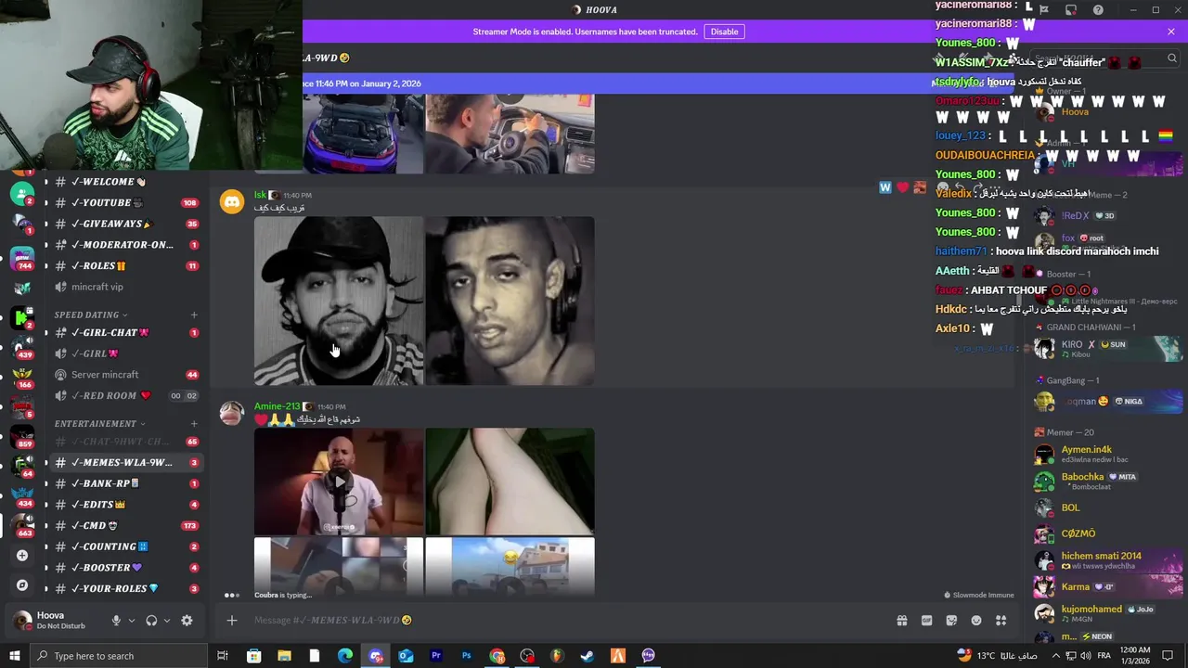Mute the microphone in user panel
This screenshot has height=668, width=1188.
pos(116,621)
